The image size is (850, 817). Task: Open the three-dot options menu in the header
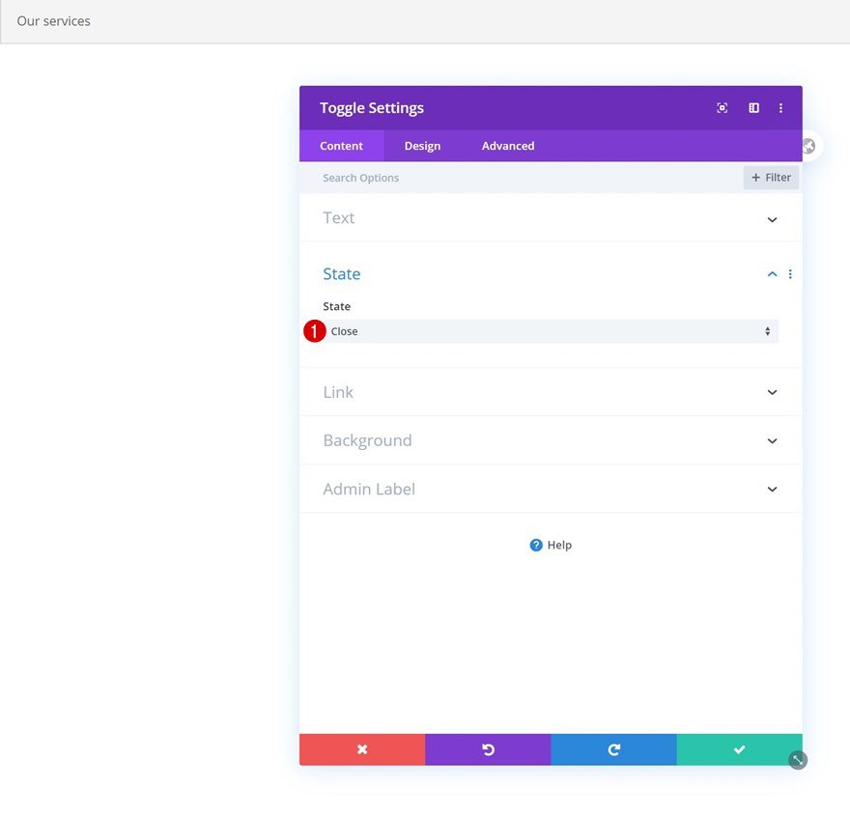click(780, 107)
